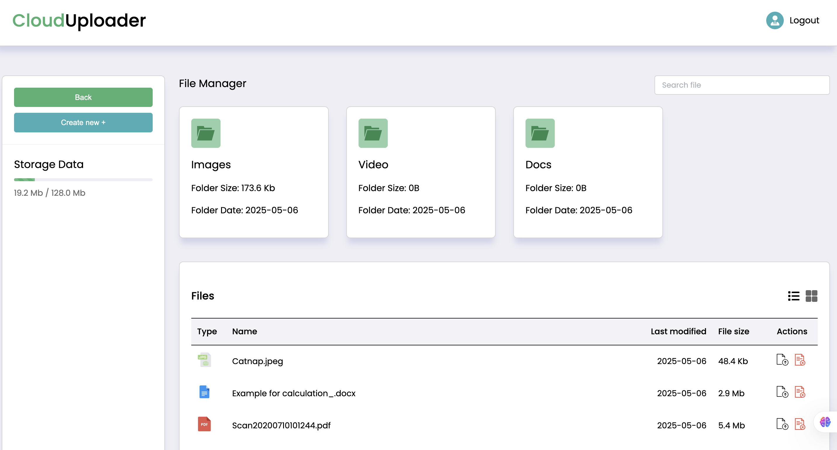Click the Create new + button
The image size is (837, 450).
(x=83, y=122)
